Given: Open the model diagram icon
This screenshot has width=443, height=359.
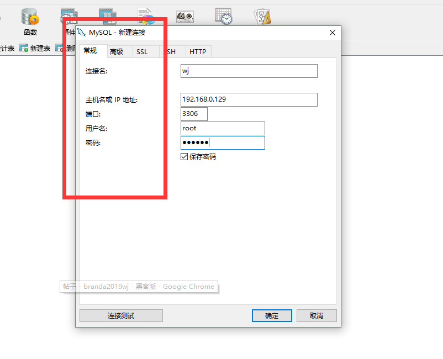Looking at the screenshot, I should (262, 17).
